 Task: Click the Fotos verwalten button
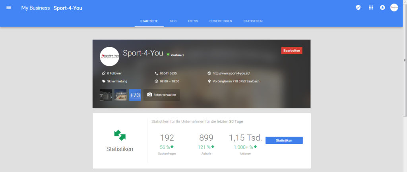(161, 95)
